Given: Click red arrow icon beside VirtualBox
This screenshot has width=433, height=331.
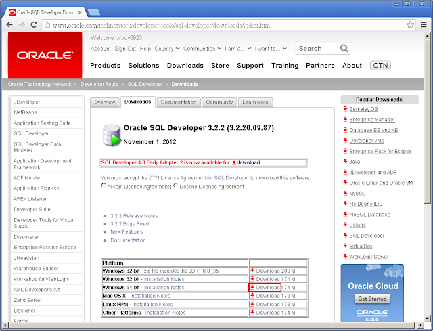Looking at the screenshot, I should (345, 246).
